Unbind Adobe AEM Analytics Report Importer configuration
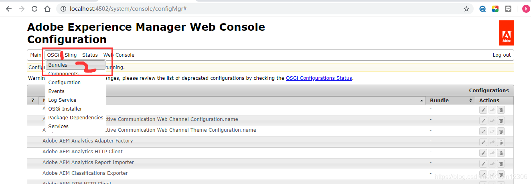 click(x=492, y=164)
